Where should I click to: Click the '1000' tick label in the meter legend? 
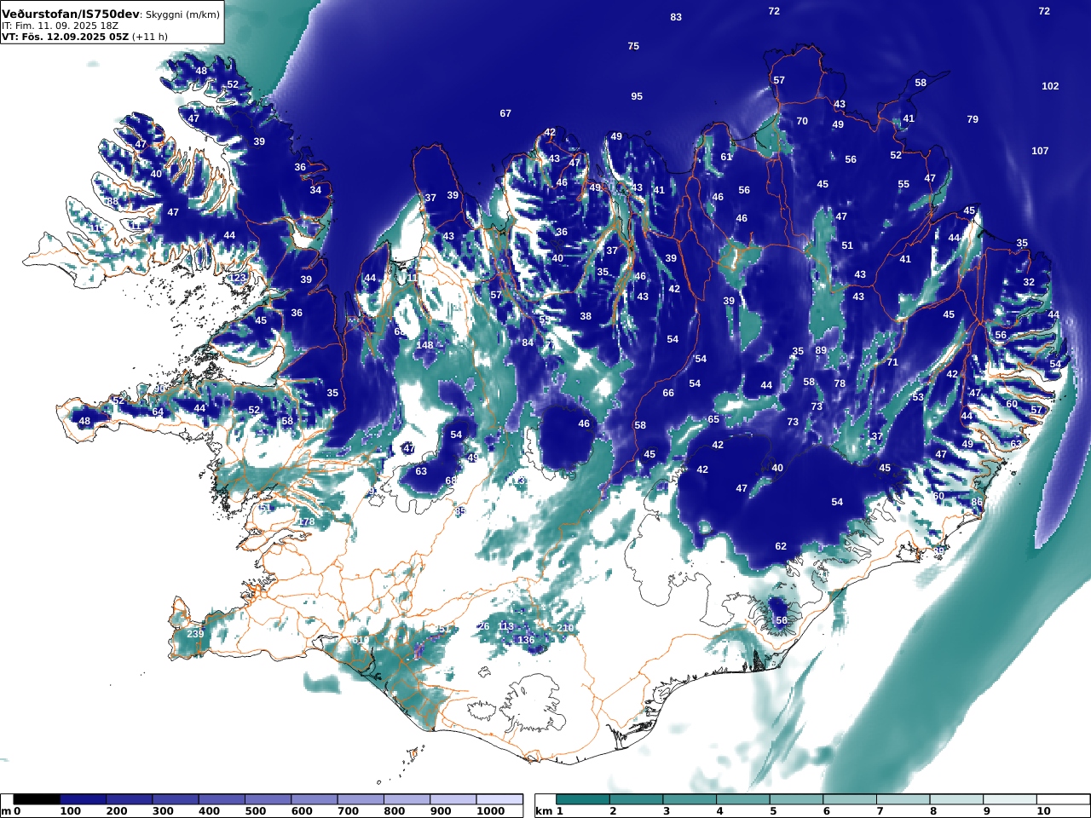click(490, 811)
